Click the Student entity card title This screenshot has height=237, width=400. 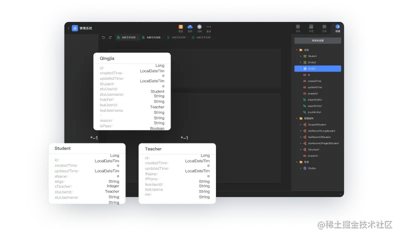point(62,148)
